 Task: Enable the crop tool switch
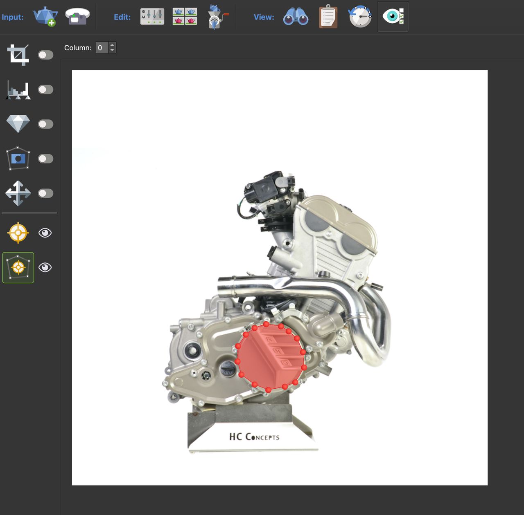pyautogui.click(x=45, y=55)
